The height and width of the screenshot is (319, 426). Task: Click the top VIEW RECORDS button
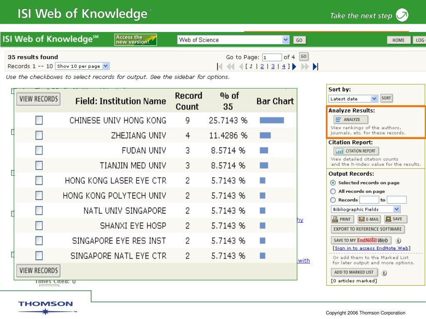38,99
